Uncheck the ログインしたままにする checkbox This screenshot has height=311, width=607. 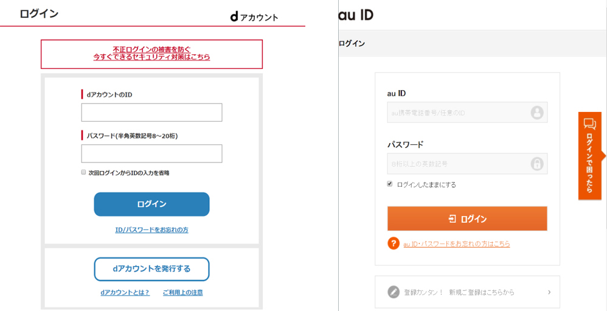390,184
